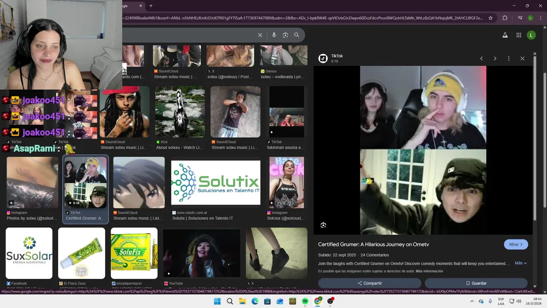
Task: Open 'Certified Grumer' result title
Action: tap(373, 244)
